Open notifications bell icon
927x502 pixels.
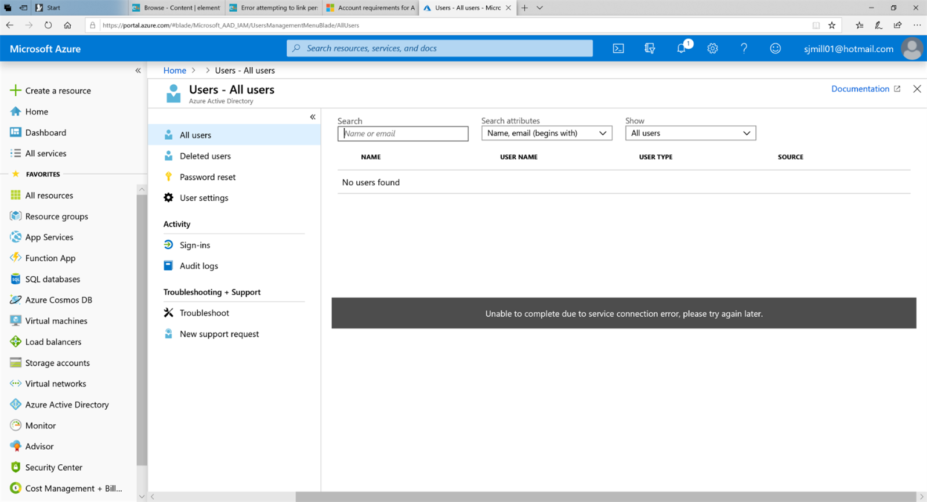pyautogui.click(x=682, y=49)
